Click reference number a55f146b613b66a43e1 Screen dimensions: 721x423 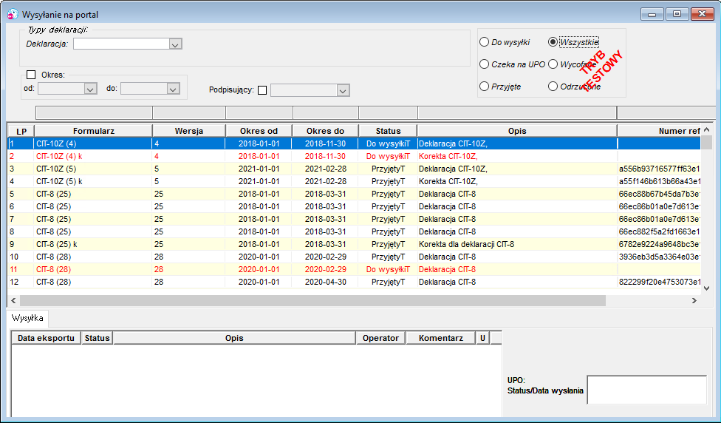660,181
